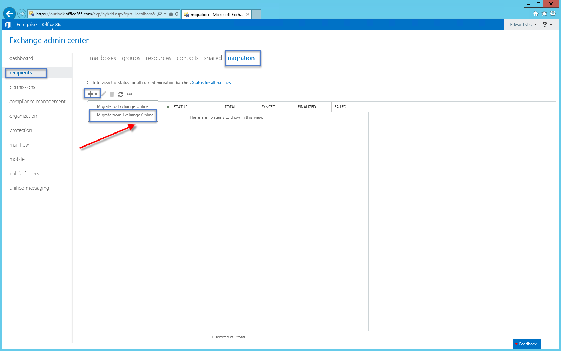Refresh the migration batch list
561x351 pixels.
click(121, 94)
